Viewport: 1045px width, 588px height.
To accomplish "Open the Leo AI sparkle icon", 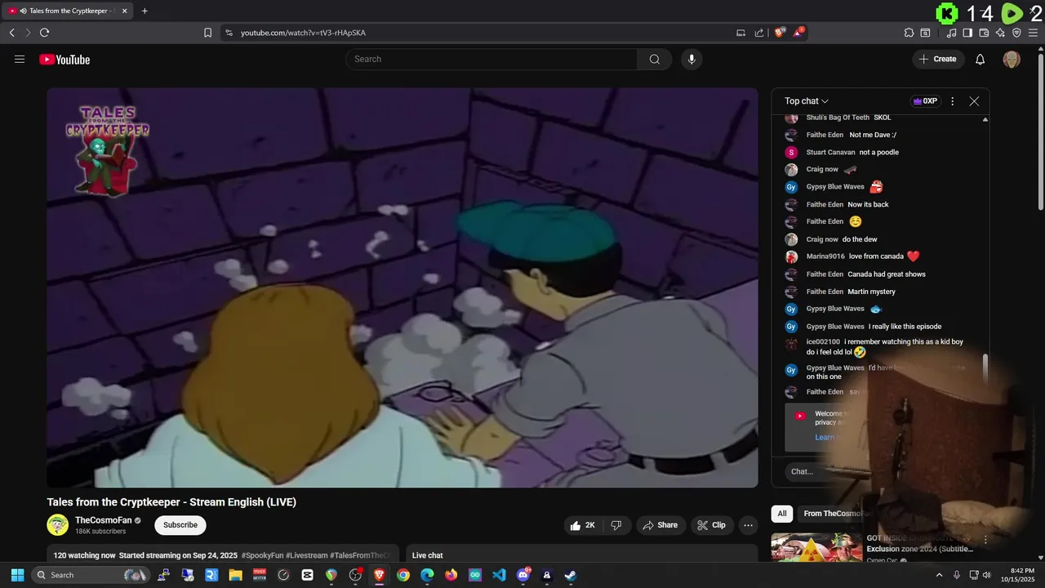I will coord(1000,33).
